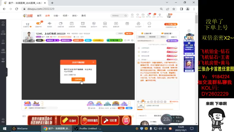The height and width of the screenshot is (132, 234).
Task: Toggle the chat effects block checkbox
Action: (171, 101)
